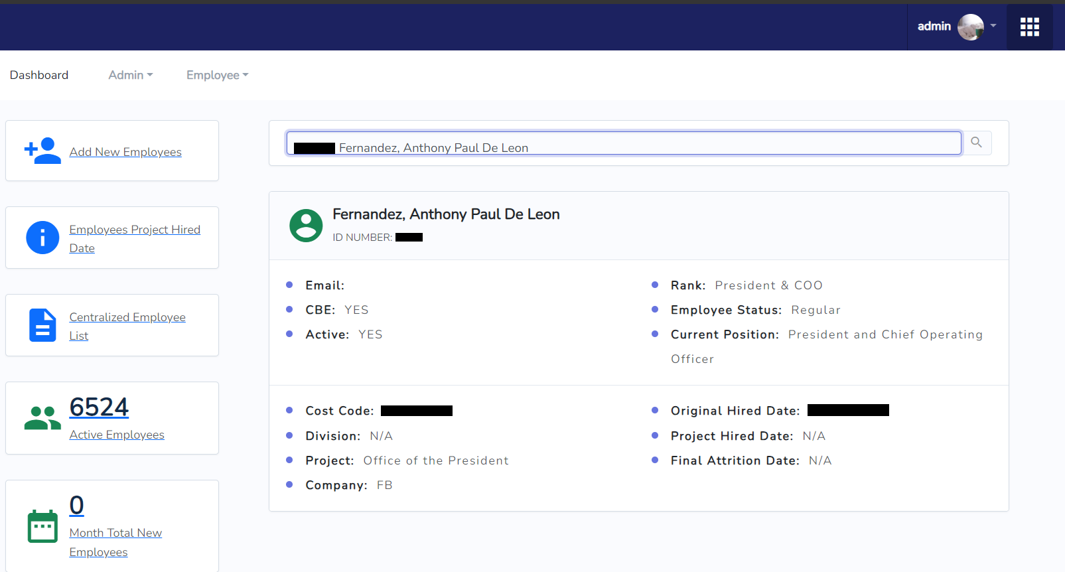Click the magnifying glass search button
This screenshot has height=572, width=1065.
click(x=977, y=143)
